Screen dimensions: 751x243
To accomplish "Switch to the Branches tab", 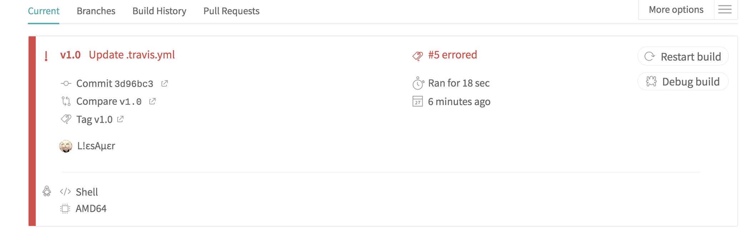I will (96, 11).
